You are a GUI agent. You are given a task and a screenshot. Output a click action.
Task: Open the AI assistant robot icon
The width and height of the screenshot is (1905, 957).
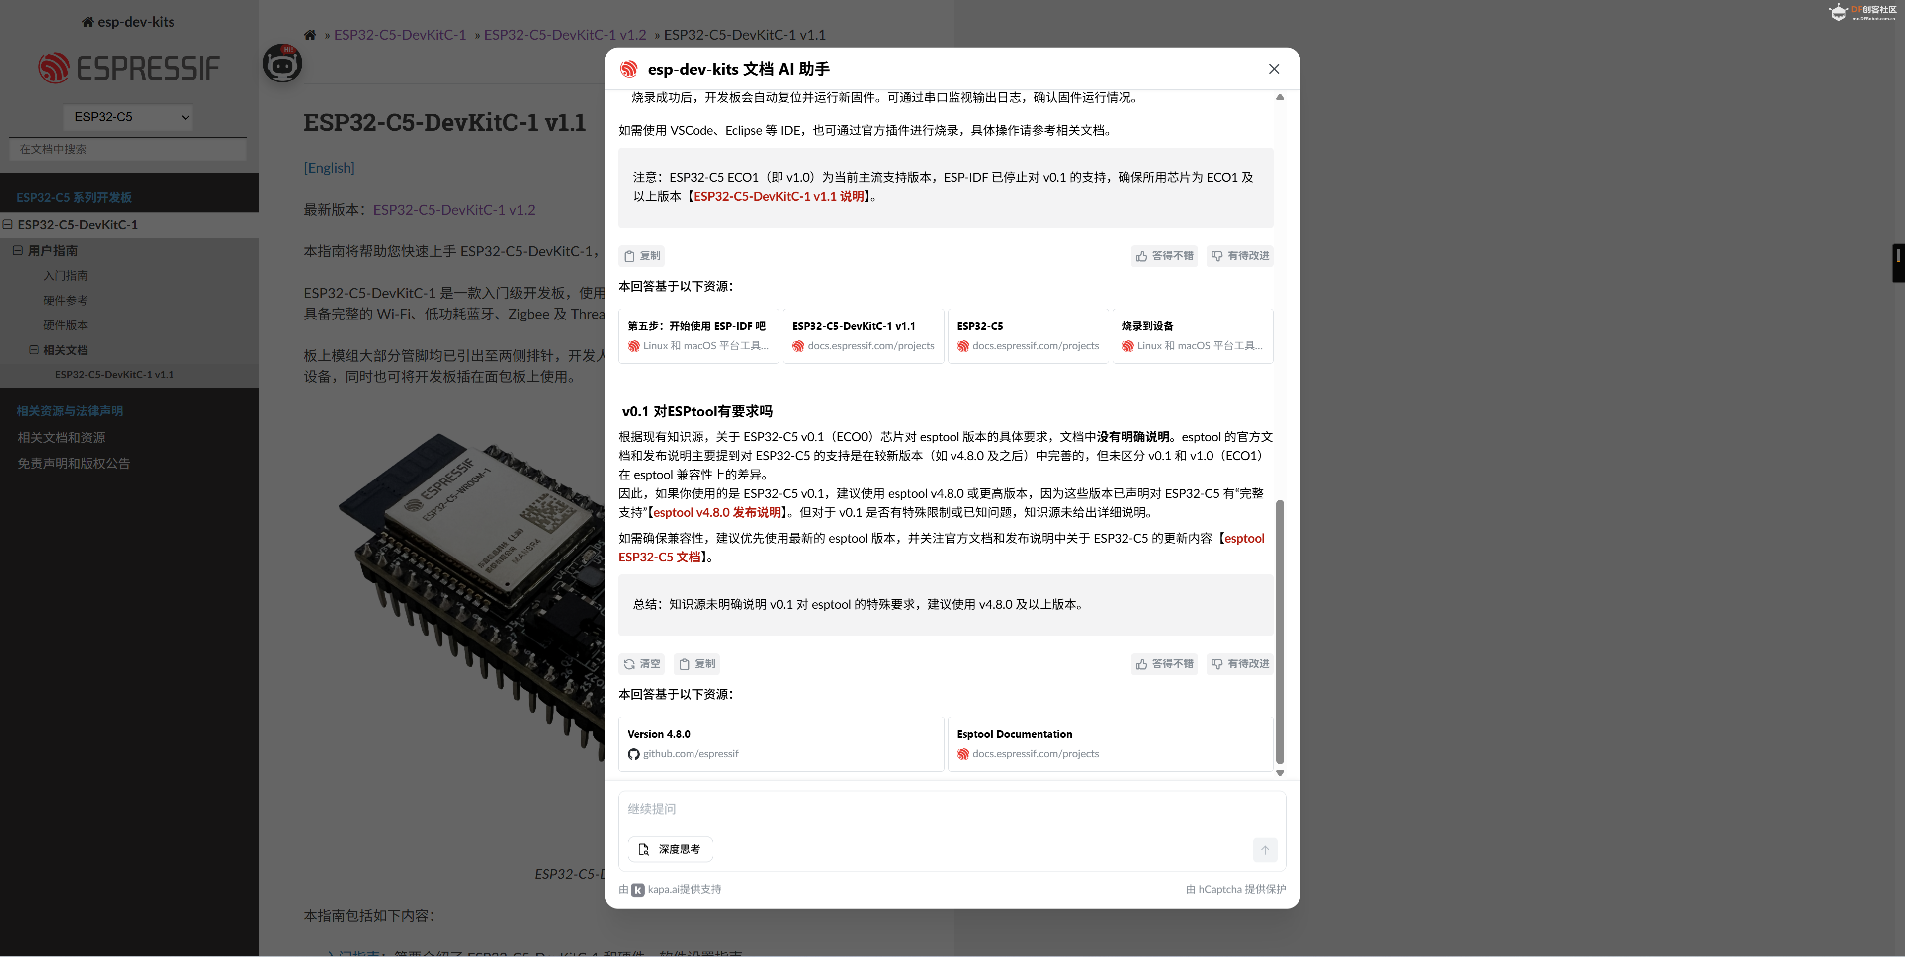[282, 64]
